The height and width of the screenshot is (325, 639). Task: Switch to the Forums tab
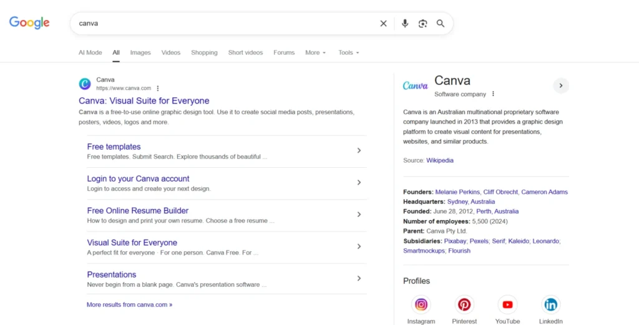[x=284, y=52]
